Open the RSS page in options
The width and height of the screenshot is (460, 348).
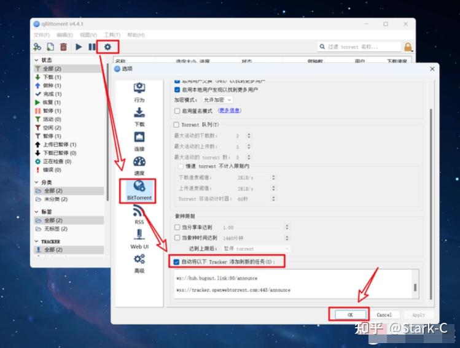coord(139,215)
